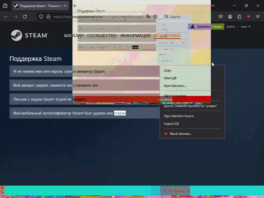This screenshot has width=264, height=198.
Task: Click the войти login link
Action: [x=231, y=27]
